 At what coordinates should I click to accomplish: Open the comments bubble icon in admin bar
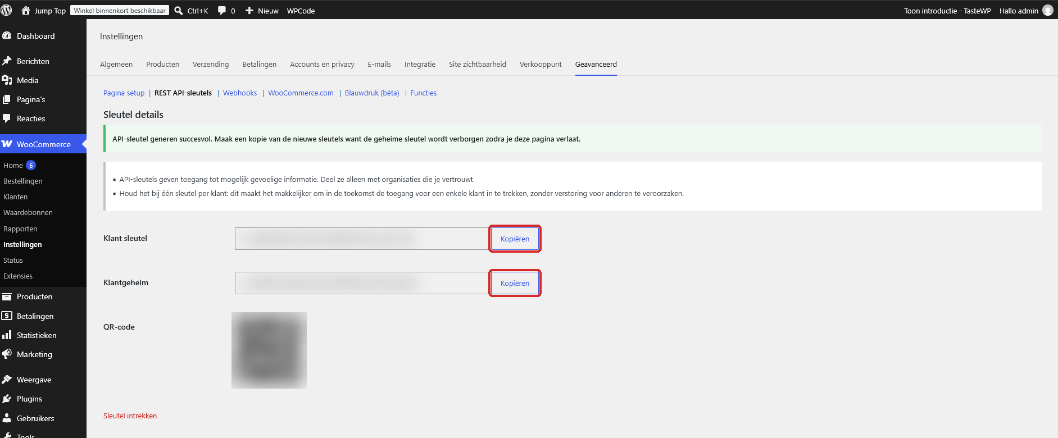[222, 11]
